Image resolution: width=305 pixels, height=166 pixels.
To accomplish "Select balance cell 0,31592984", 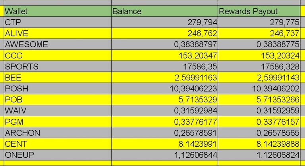I will [x=164, y=111].
